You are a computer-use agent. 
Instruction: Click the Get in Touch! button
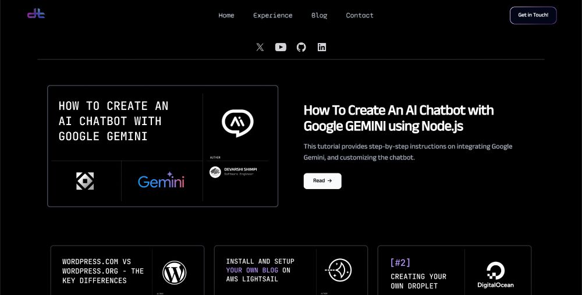(533, 15)
